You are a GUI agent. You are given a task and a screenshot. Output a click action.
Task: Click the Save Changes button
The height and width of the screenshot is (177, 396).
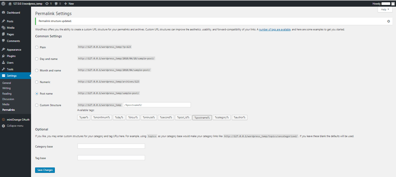[45, 170]
